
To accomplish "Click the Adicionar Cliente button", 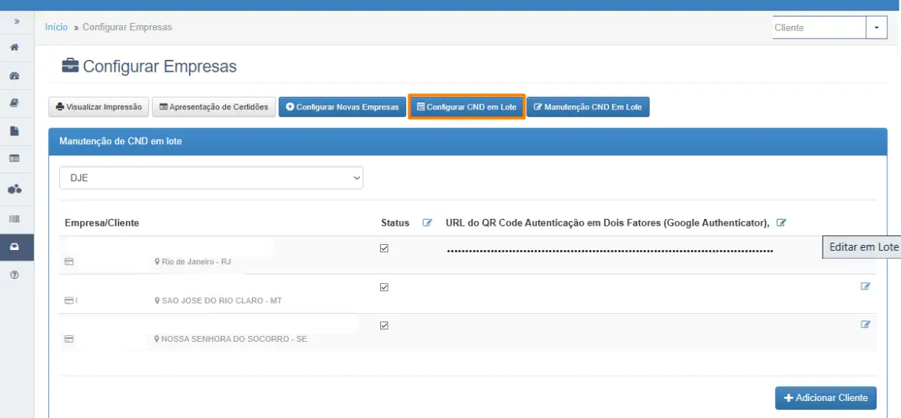I will 825,398.
